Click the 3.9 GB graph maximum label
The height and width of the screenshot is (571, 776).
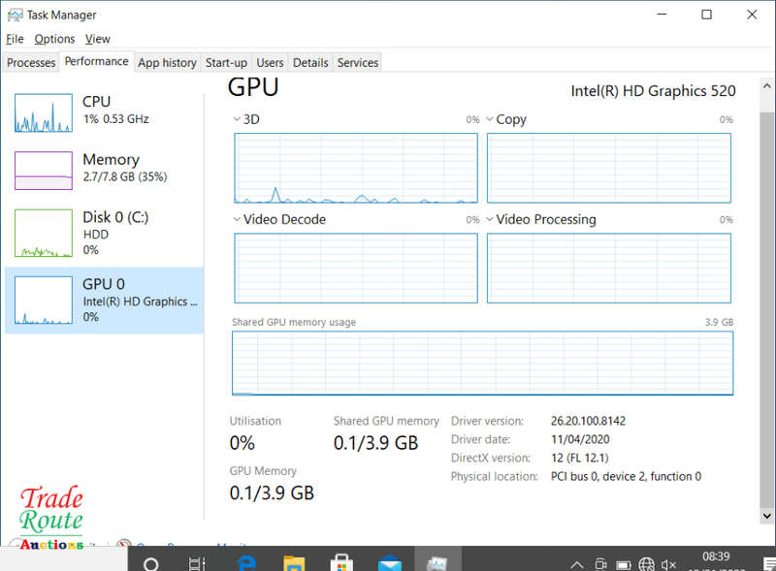tap(719, 322)
